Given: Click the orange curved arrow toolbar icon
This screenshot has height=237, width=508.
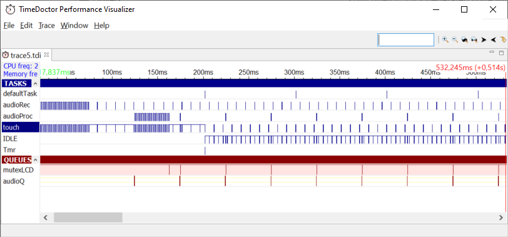Looking at the screenshot, I should click(503, 39).
